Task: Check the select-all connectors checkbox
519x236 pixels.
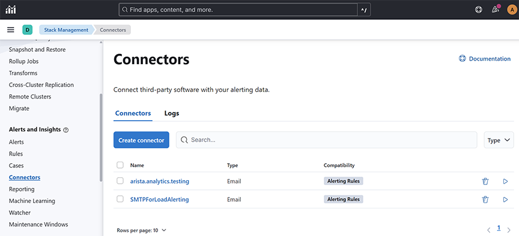Action: (x=120, y=165)
